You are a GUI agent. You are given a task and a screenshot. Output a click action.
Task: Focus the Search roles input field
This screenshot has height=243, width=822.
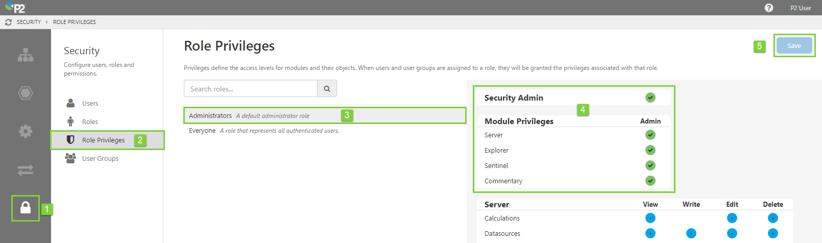[x=250, y=89]
